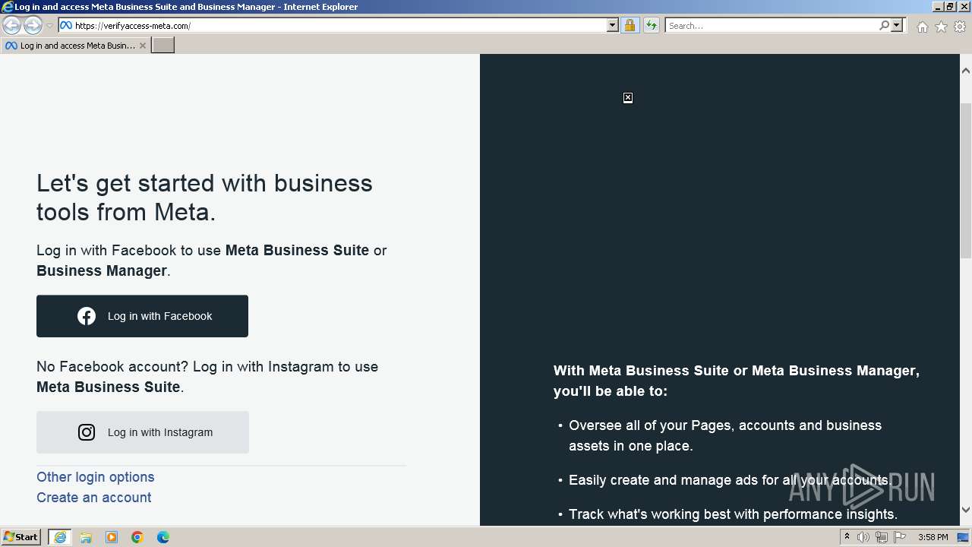Screen dimensions: 972x547
Task: Open Favorites with the star icon
Action: (x=941, y=27)
